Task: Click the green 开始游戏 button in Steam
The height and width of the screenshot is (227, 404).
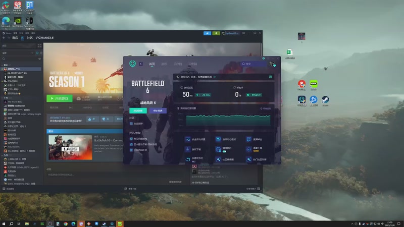Action: pos(60,98)
